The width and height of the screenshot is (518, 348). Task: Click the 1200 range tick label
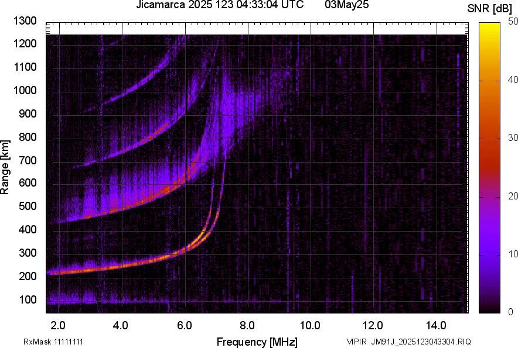click(25, 43)
